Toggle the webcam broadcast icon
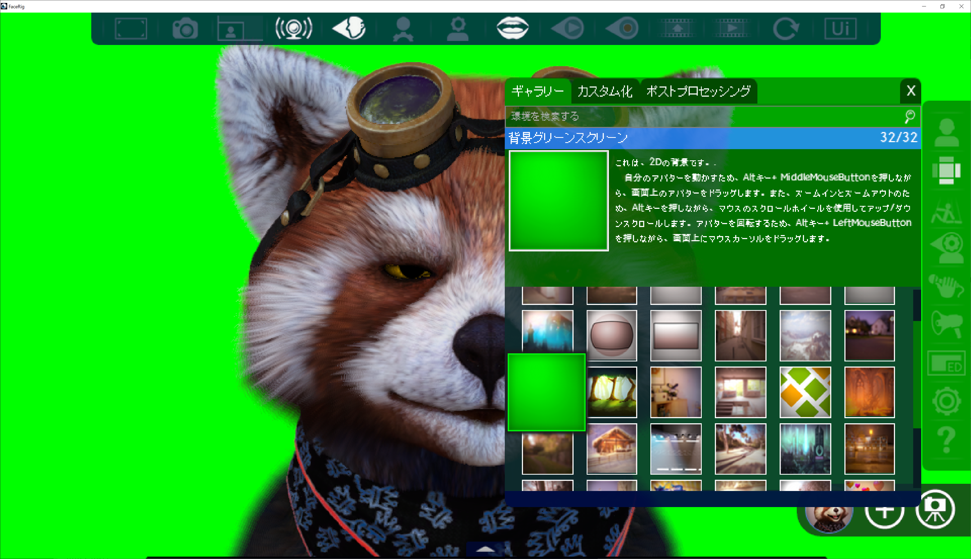Viewport: 971px width, 559px height. click(x=294, y=28)
